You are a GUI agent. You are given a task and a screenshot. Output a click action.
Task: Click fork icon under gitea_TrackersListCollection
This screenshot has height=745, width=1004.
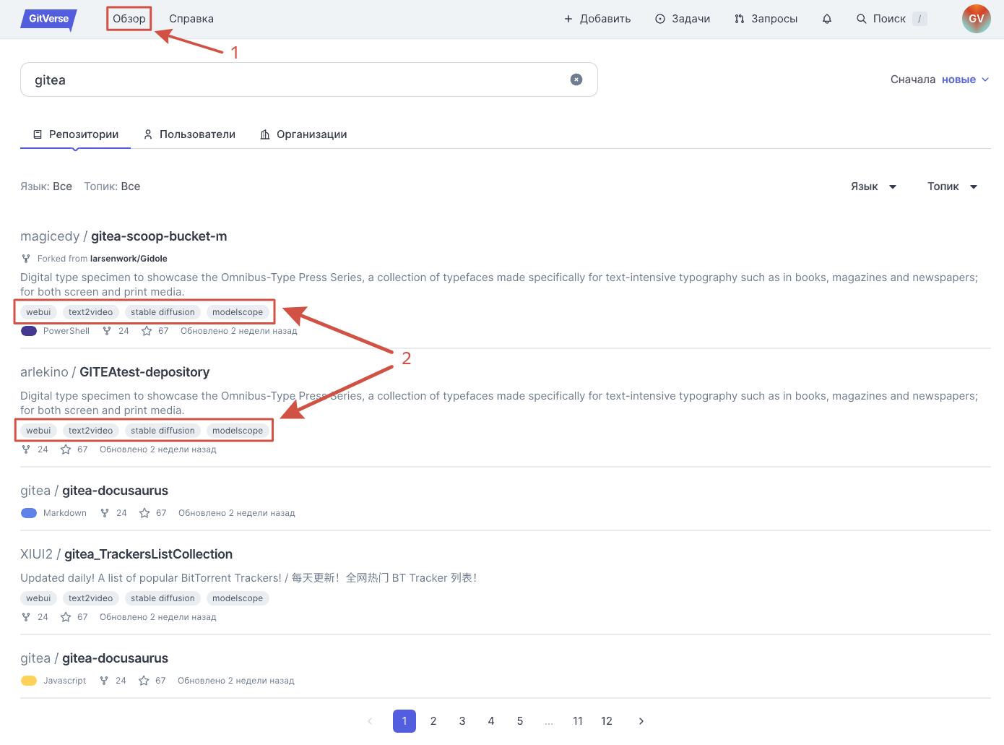(x=26, y=617)
